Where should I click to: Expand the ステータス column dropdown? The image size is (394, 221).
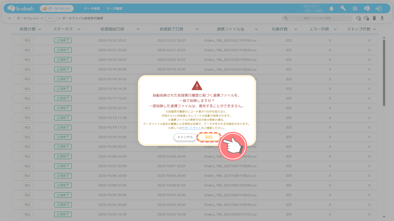click(79, 29)
